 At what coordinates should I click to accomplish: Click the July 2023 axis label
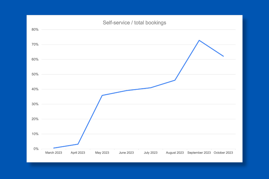pos(150,152)
